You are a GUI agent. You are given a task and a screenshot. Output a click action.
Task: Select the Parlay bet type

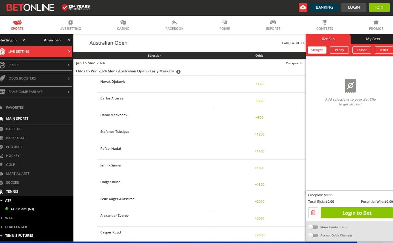coord(339,50)
